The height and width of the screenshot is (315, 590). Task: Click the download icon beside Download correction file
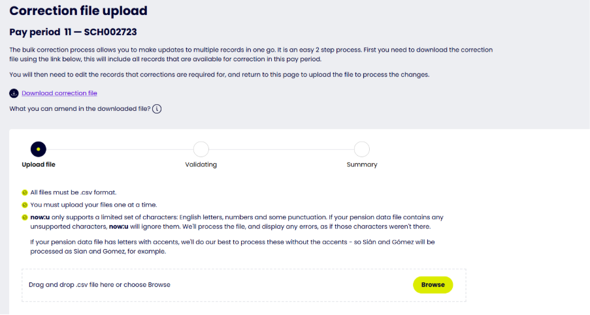click(x=14, y=93)
